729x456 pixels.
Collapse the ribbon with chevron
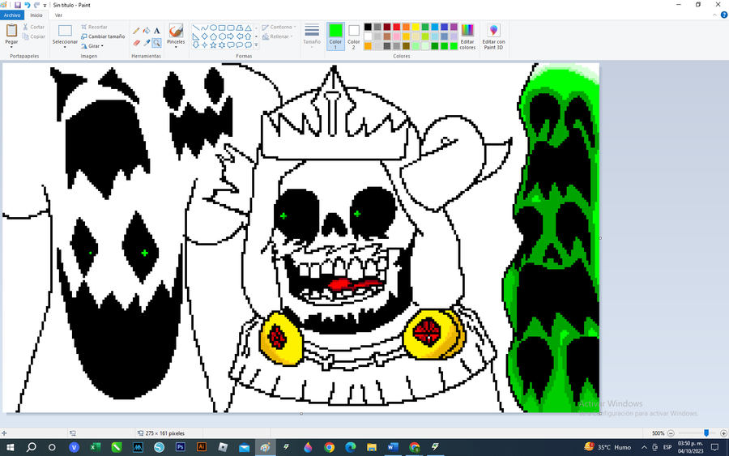pos(714,15)
